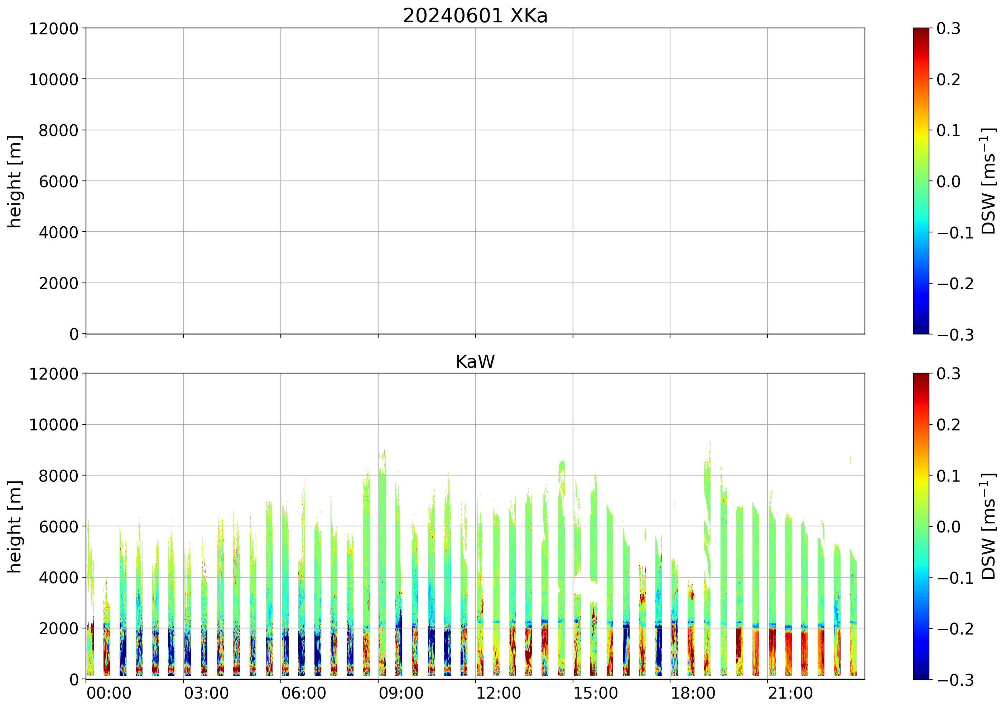Click the 0.0 label on the top colorbar

tap(949, 182)
